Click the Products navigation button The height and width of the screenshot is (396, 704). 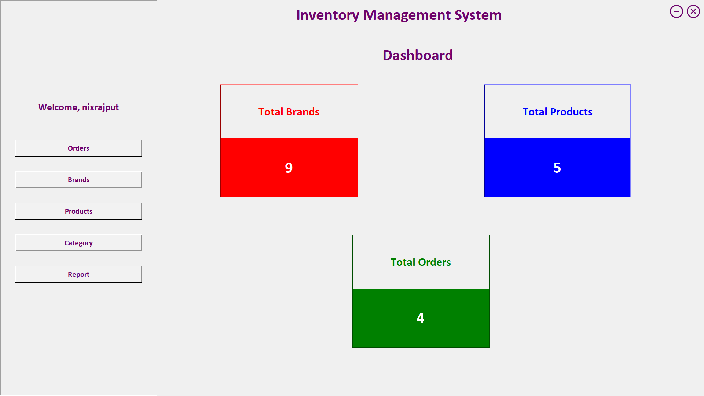[78, 211]
